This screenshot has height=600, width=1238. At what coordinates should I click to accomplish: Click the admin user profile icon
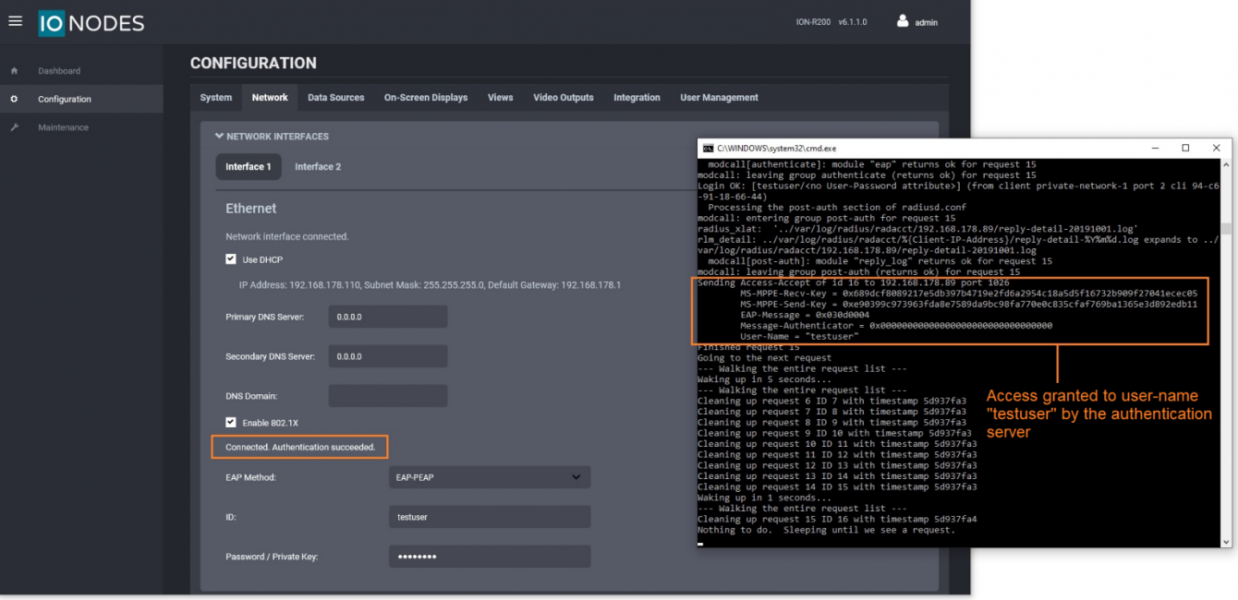[x=903, y=21]
